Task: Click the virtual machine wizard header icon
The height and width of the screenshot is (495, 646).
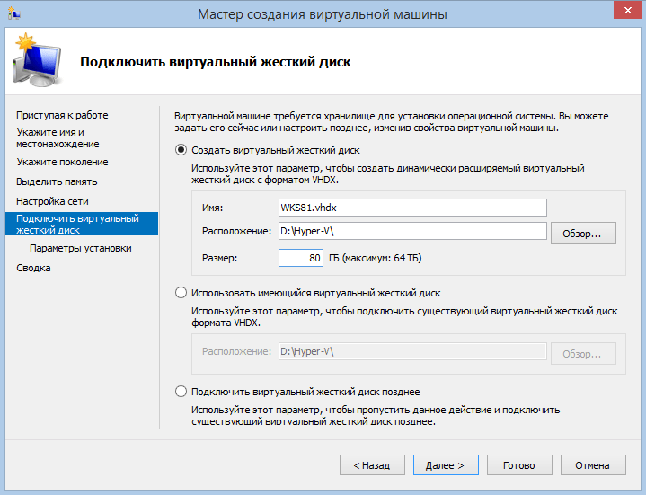Action: point(36,60)
